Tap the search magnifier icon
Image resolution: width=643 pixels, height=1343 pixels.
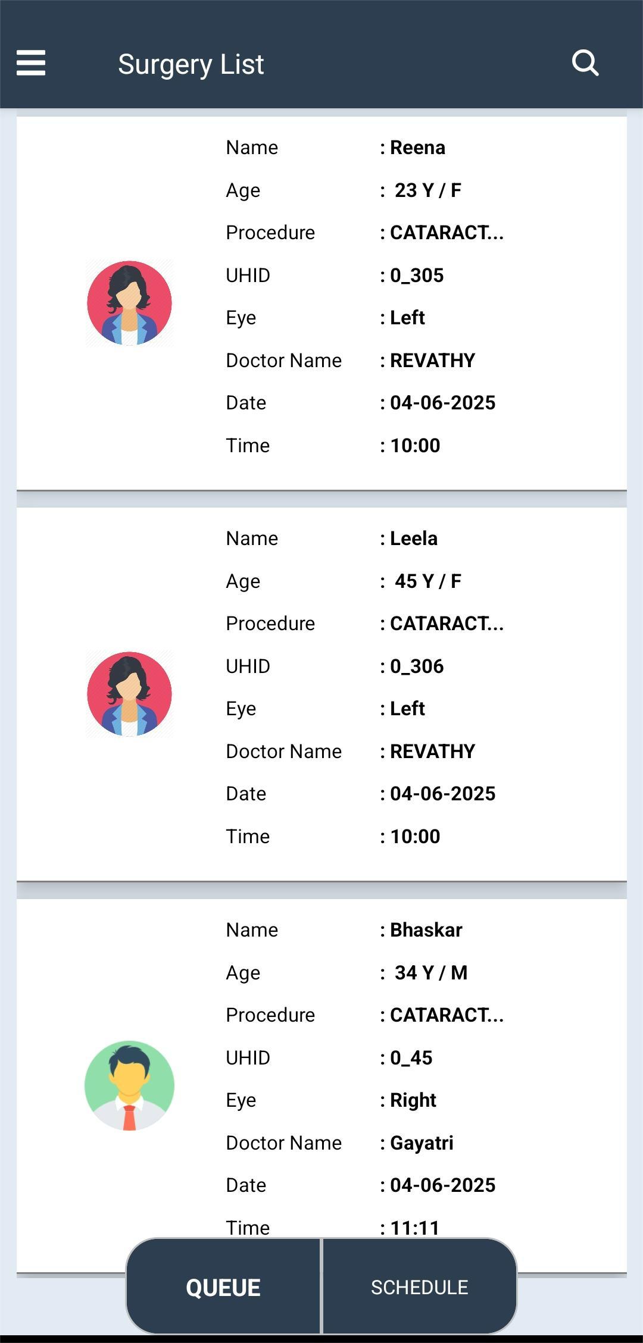[585, 63]
